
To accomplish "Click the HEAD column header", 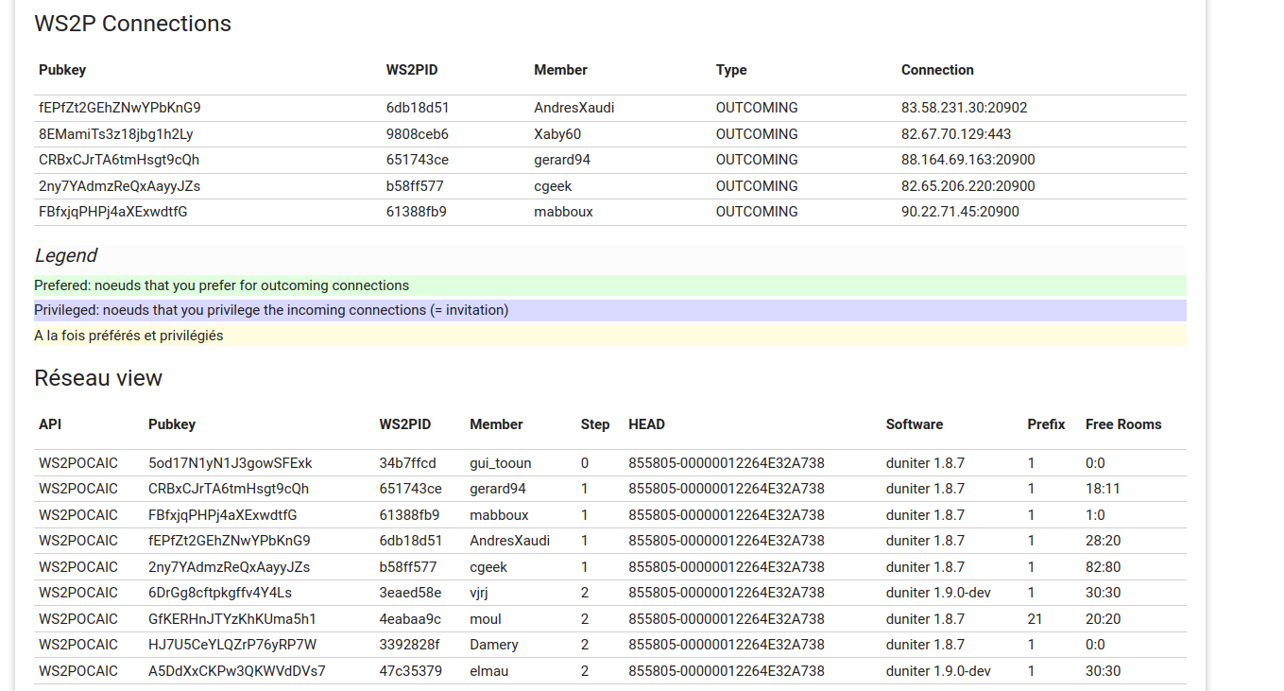I will click(x=646, y=424).
